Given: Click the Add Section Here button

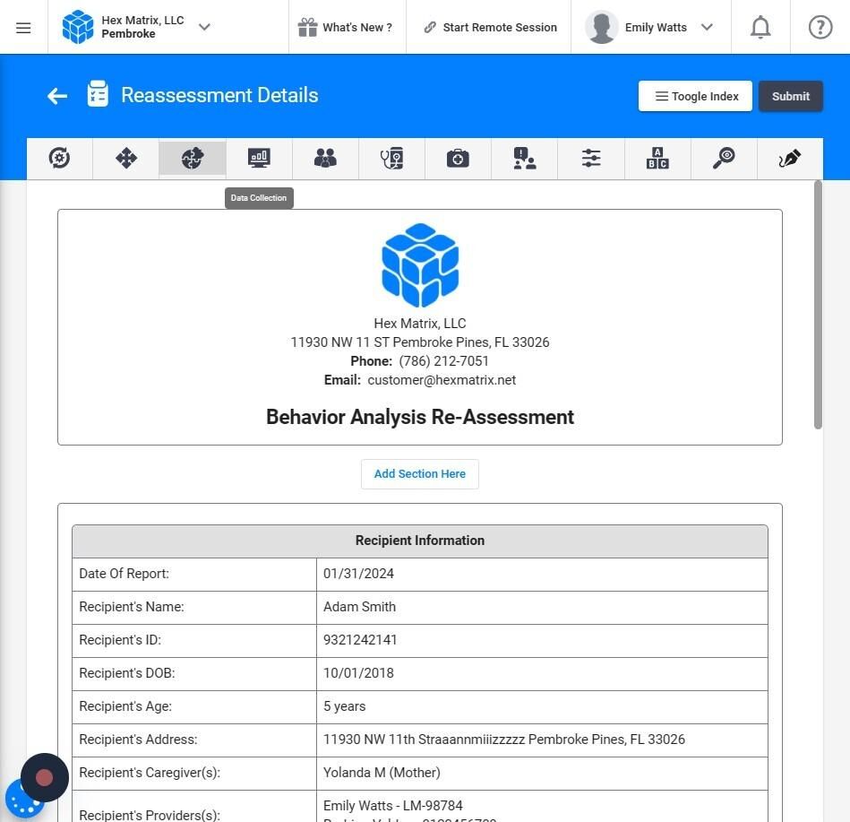Looking at the screenshot, I should pos(419,473).
